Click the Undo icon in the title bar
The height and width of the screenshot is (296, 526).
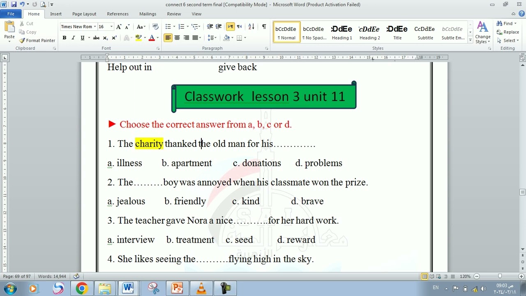click(22, 5)
